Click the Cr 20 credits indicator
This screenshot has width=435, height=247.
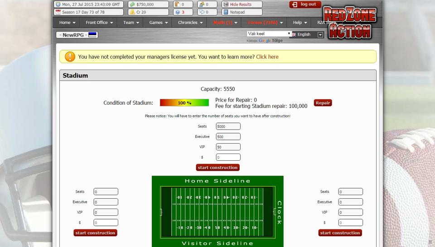pyautogui.click(x=148, y=12)
